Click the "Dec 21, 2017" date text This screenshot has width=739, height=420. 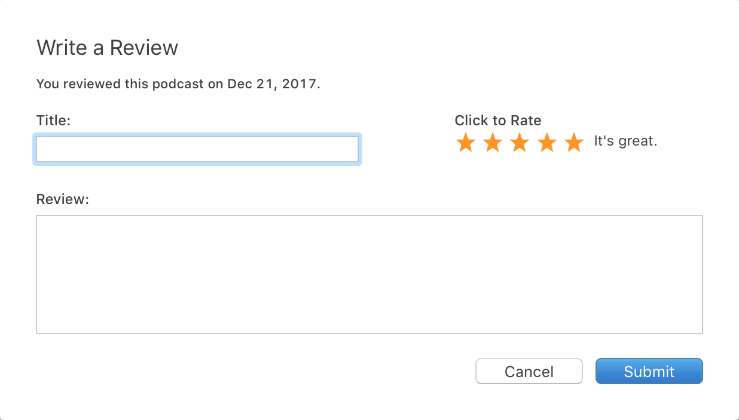coord(271,84)
